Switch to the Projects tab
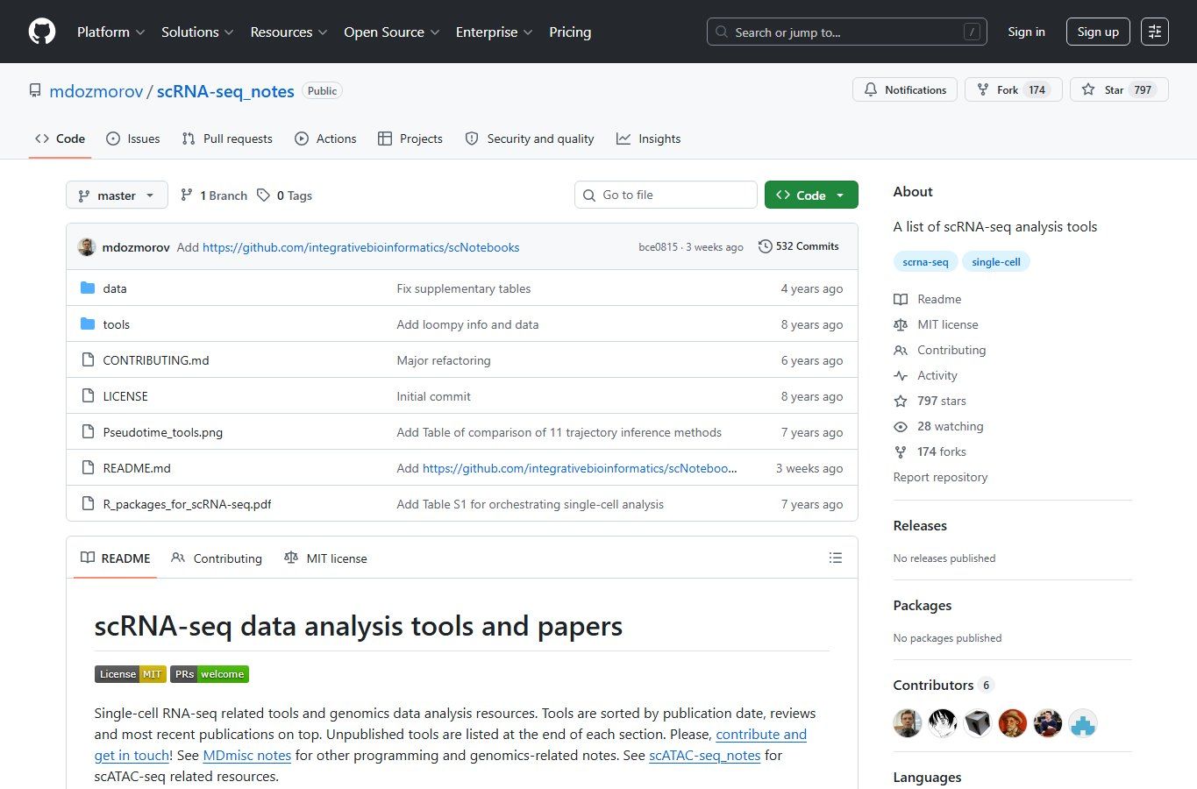 point(410,139)
